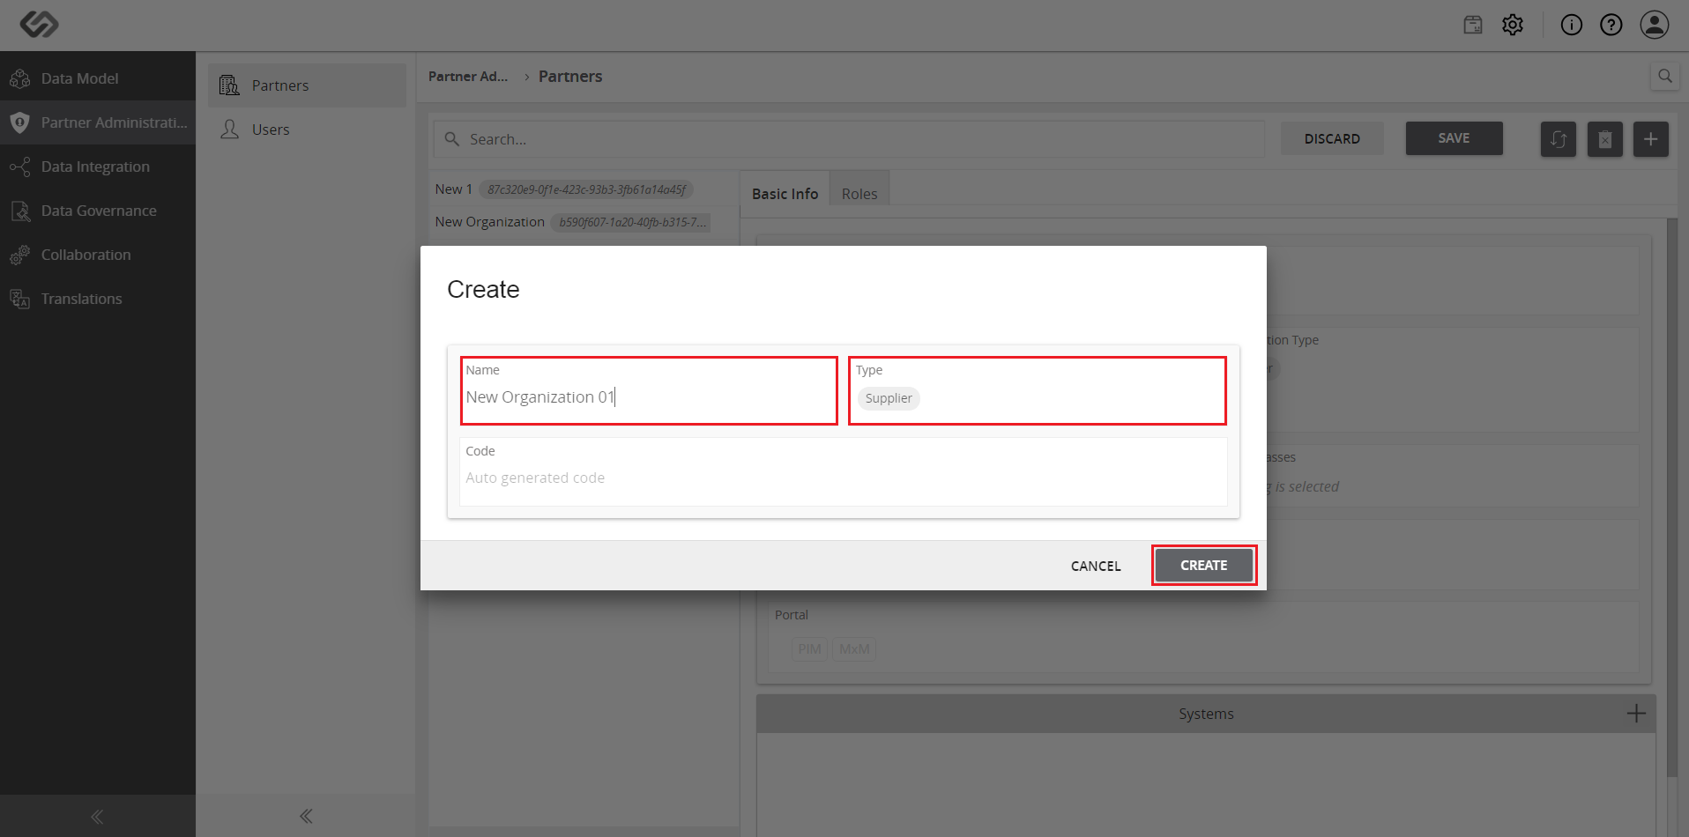Click the plus add partner button
This screenshot has height=837, width=1689.
tap(1651, 139)
